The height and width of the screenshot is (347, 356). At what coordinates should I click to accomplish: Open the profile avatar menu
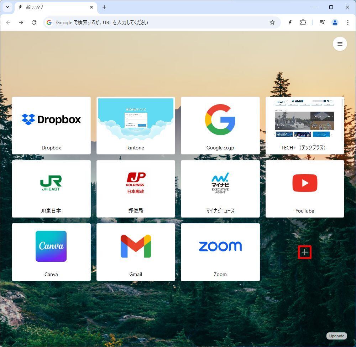(x=335, y=22)
